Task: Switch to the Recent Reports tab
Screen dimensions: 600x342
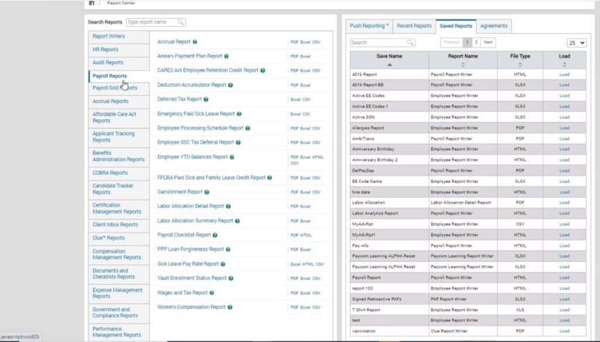Action: pos(414,26)
